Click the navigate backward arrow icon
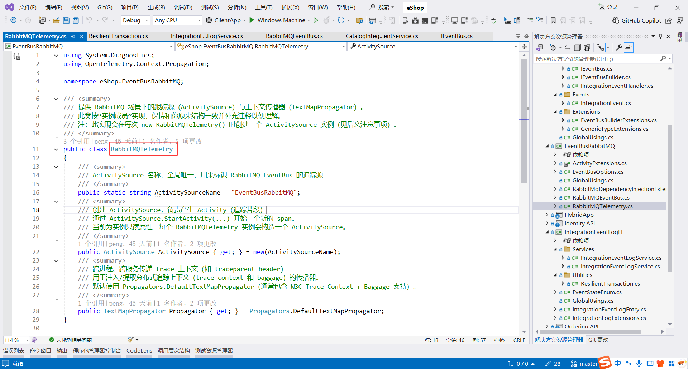This screenshot has width=688, height=369. click(x=13, y=20)
